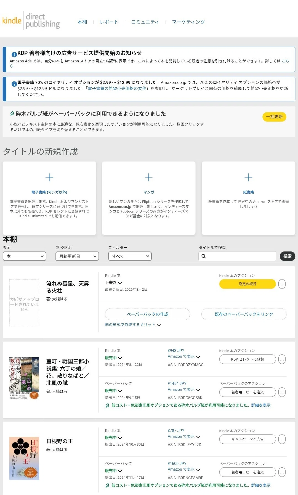Click the ¥1600 JPY price

coord(177,464)
